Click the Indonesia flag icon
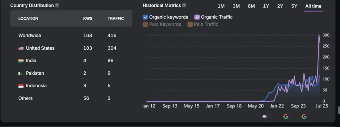Viewport: 340px width, 127px height. point(21,86)
